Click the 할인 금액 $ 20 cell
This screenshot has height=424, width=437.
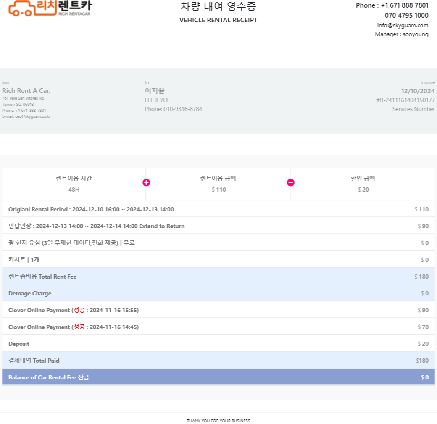coord(363,184)
